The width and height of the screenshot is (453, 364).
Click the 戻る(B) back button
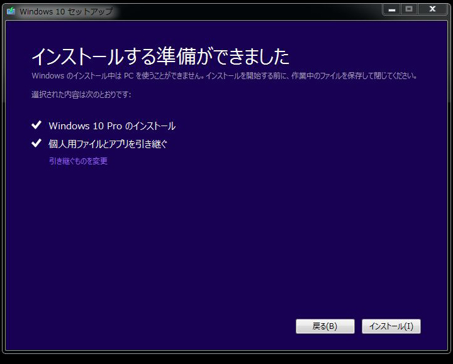325,326
